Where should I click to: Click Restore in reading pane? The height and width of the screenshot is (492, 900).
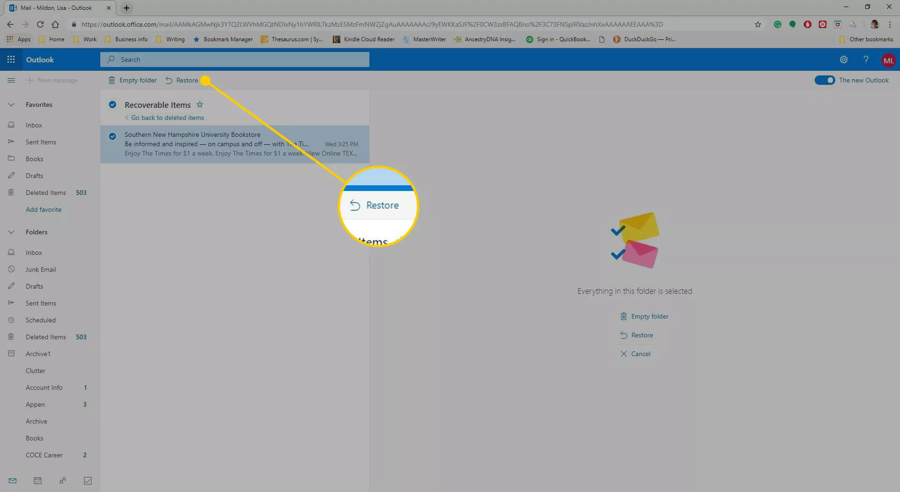[x=637, y=335]
